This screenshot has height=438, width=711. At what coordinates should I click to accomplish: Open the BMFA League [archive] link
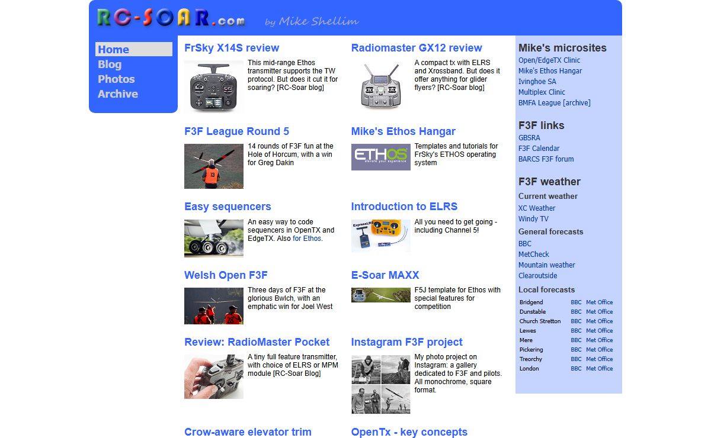pyautogui.click(x=555, y=103)
